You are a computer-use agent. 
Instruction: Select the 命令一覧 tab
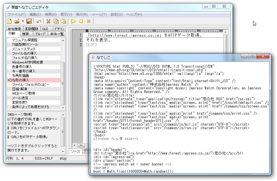57,34
